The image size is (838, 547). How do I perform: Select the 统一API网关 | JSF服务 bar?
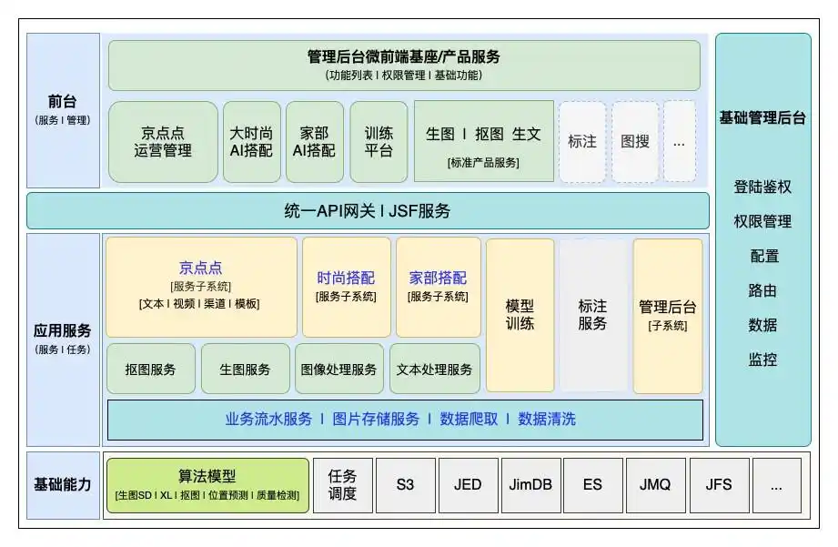point(368,211)
